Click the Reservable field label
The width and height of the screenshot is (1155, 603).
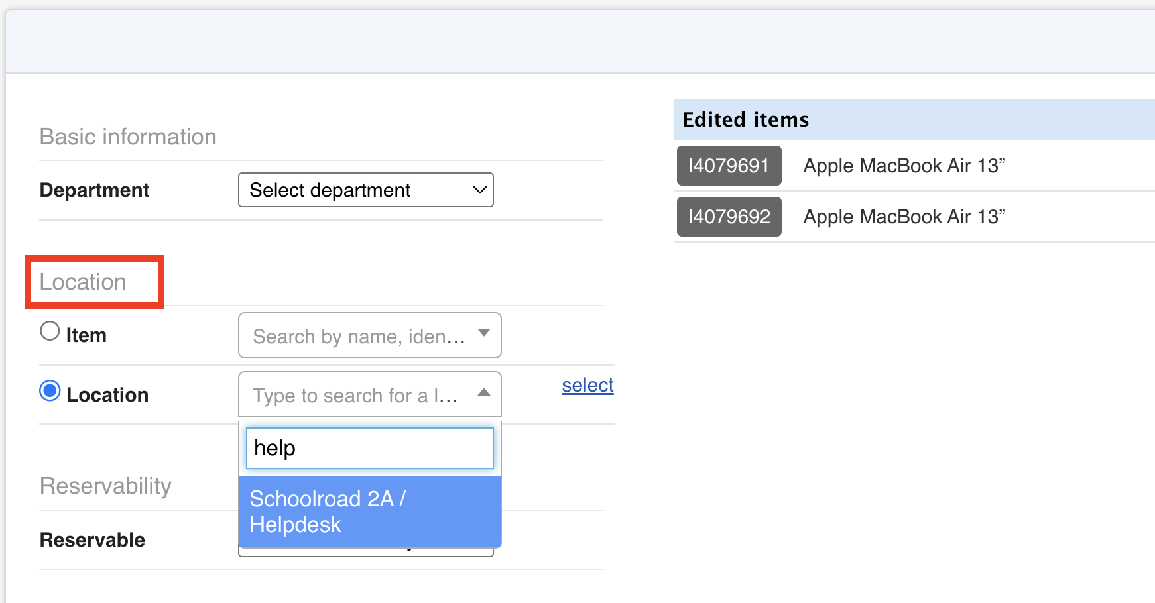tap(92, 540)
